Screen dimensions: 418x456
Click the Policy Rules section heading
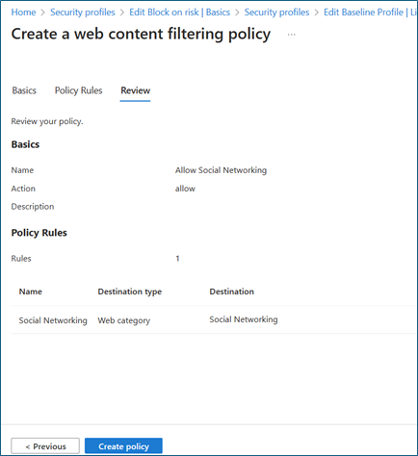[x=39, y=233]
